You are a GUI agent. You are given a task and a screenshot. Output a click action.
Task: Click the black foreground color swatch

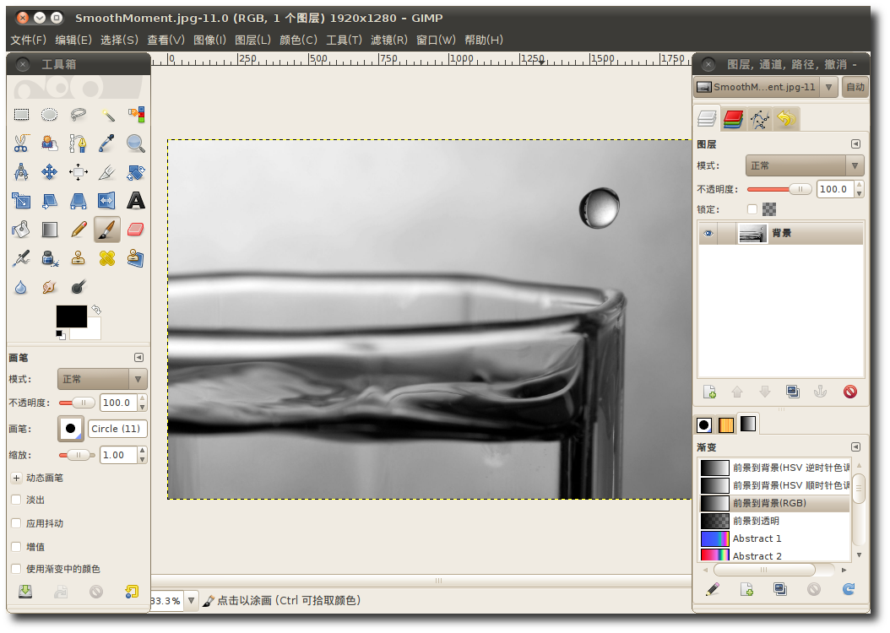[x=70, y=316]
